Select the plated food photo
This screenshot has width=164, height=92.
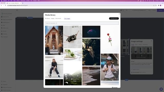point(73,55)
